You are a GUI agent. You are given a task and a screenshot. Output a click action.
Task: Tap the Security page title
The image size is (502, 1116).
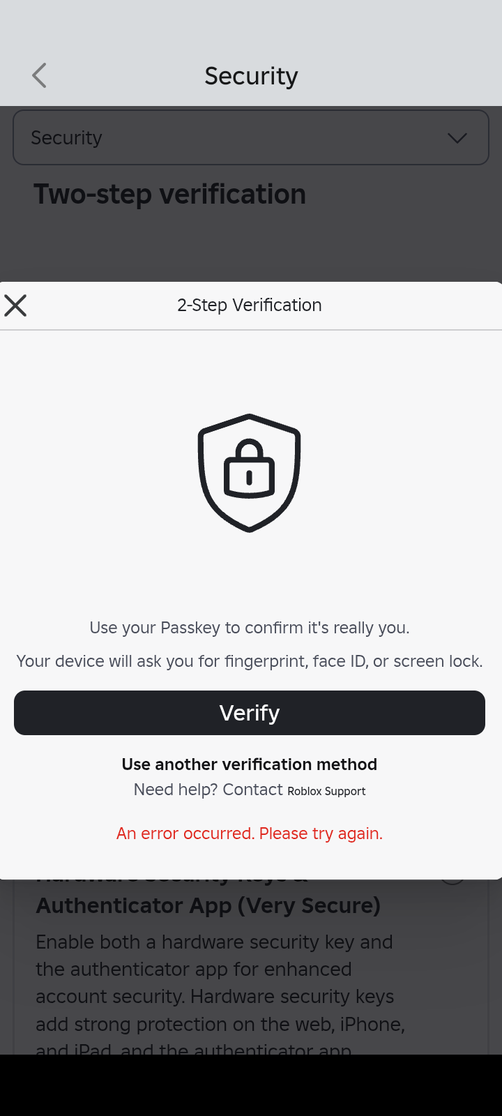(251, 75)
